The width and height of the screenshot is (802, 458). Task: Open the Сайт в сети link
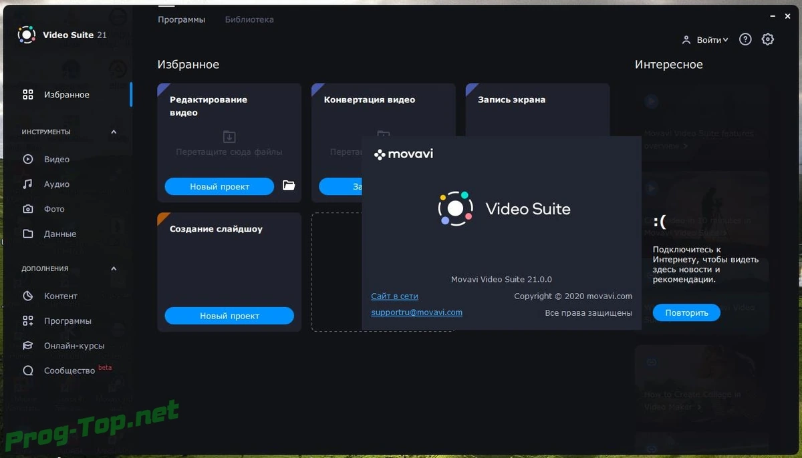point(394,296)
